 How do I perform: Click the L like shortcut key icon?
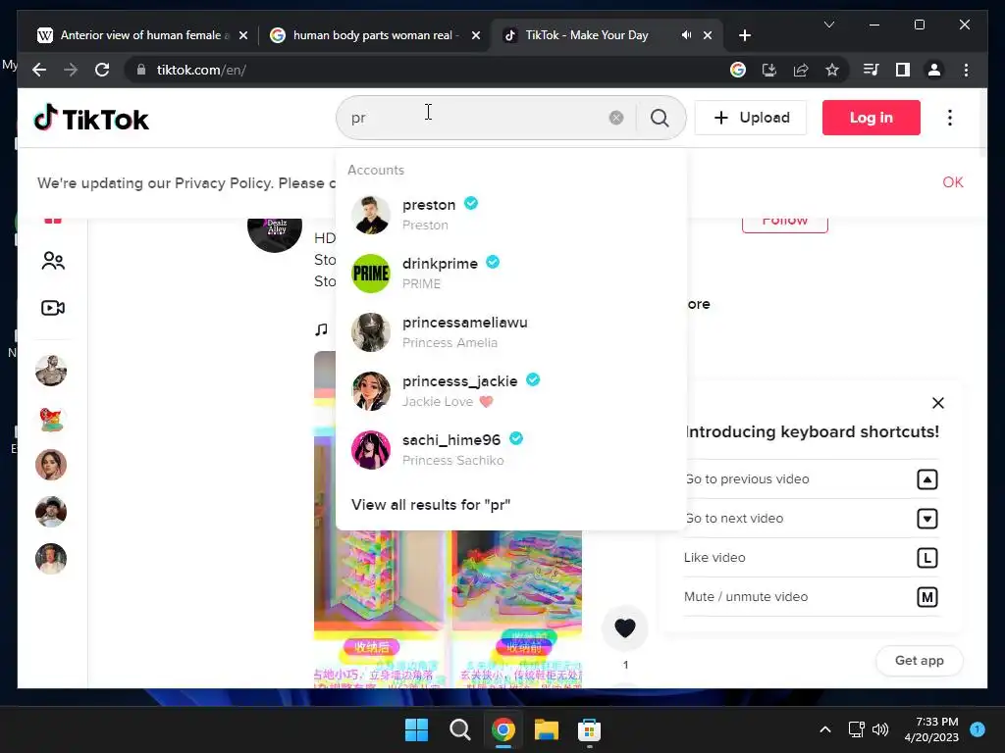coord(927,558)
